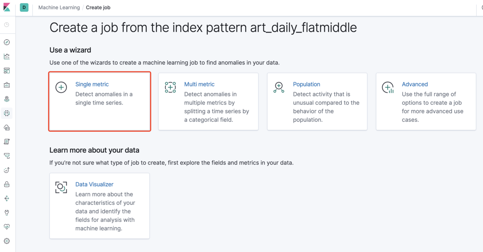Choose the Single metric wizard link
483x252 pixels.
point(92,84)
